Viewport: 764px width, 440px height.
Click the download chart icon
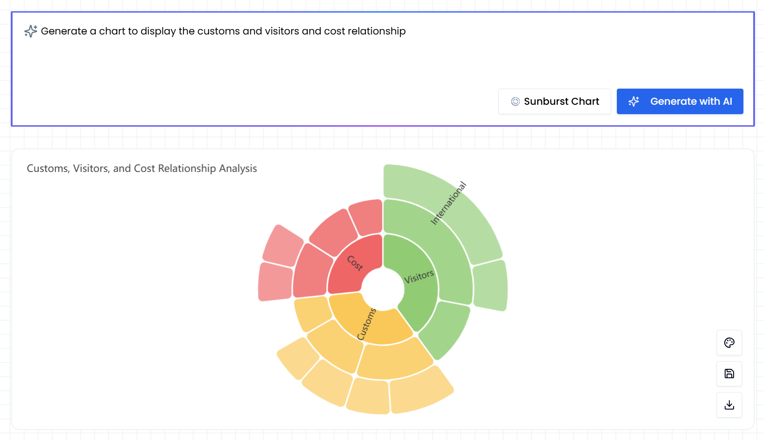tap(729, 405)
